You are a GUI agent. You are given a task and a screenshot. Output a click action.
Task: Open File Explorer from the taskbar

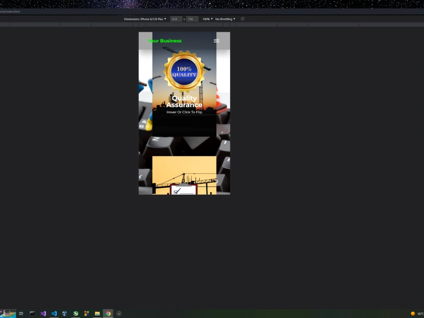pos(98,313)
